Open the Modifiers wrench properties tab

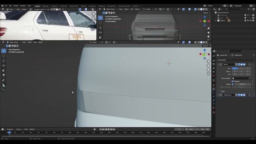[214, 89]
